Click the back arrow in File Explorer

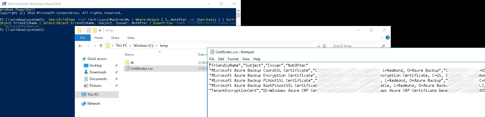(80, 46)
